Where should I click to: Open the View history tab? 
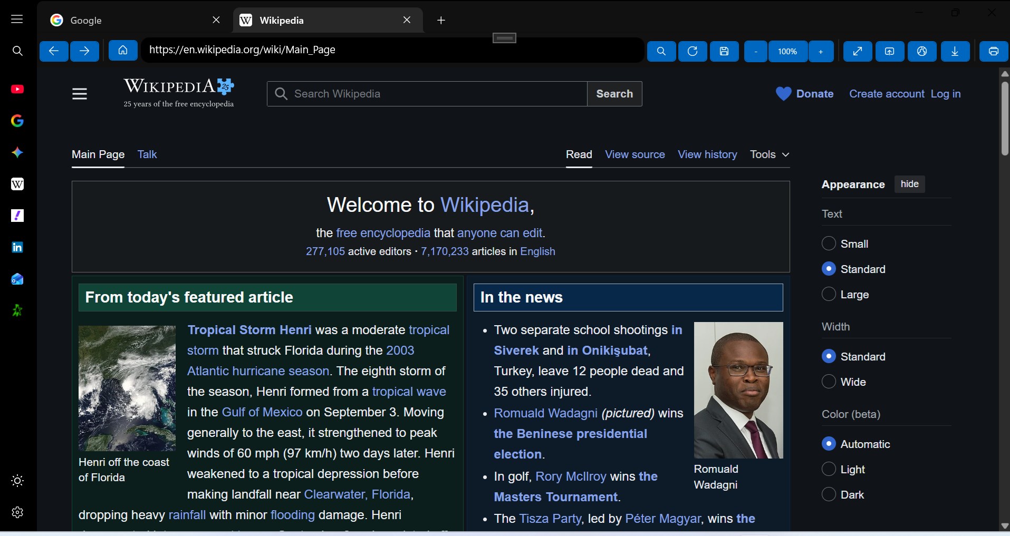click(x=707, y=154)
